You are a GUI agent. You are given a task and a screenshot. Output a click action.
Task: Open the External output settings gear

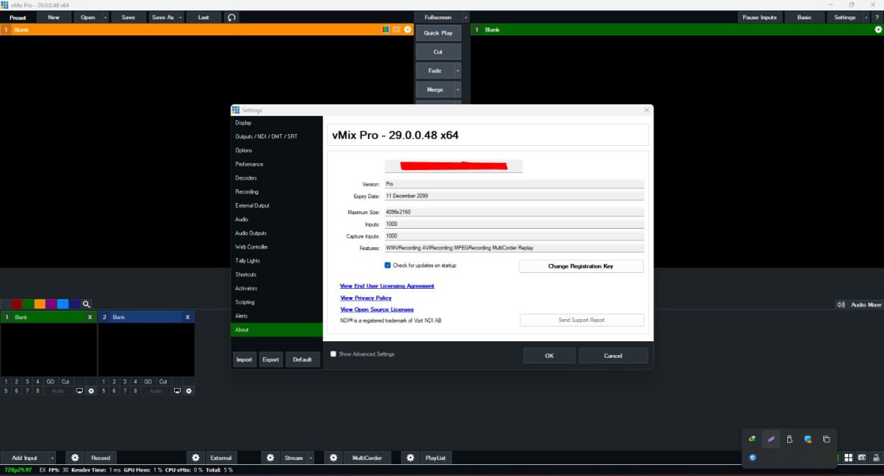coord(195,457)
